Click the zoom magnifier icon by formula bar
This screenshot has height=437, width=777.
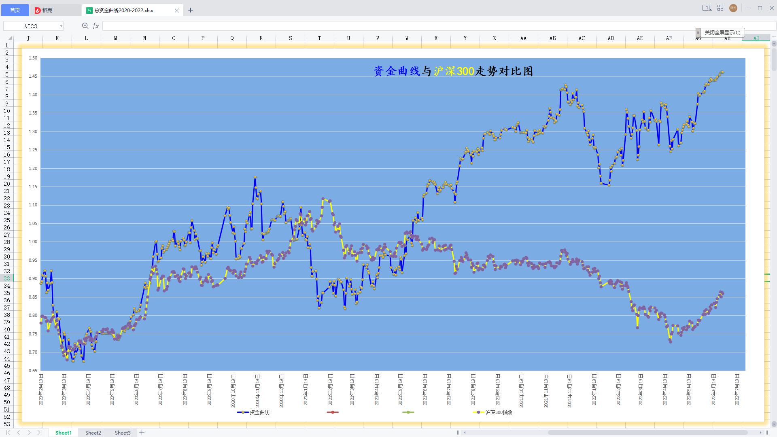point(85,26)
